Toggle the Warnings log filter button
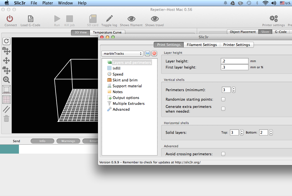This screenshot has width=292, height=196. [x=68, y=141]
